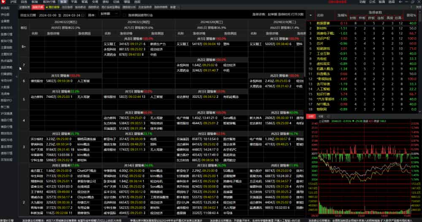
Task: Click the 5G概念 reason cell
Action: point(228,171)
